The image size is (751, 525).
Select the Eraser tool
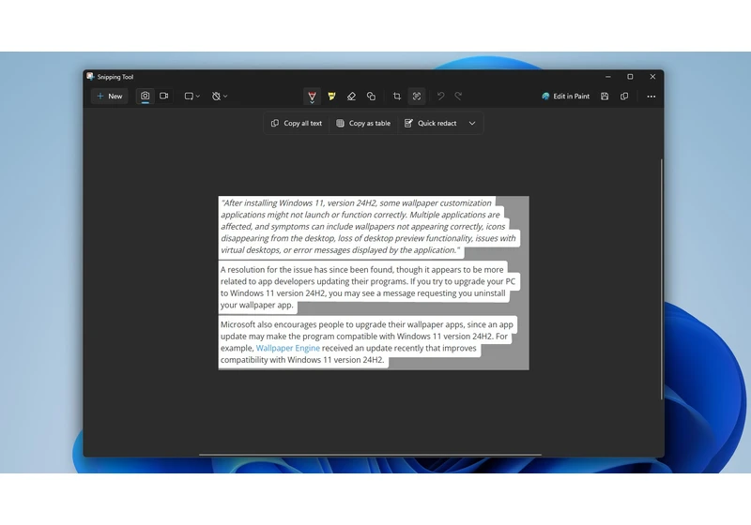351,97
